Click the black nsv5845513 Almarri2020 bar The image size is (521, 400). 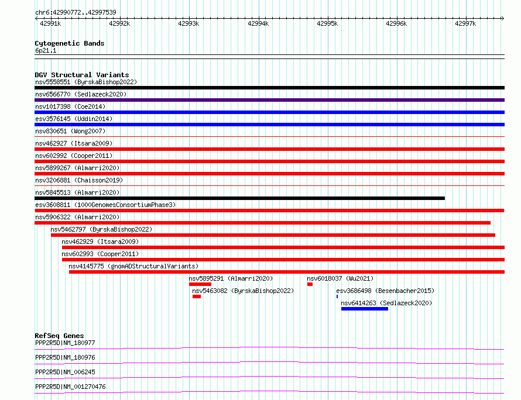pyautogui.click(x=239, y=198)
